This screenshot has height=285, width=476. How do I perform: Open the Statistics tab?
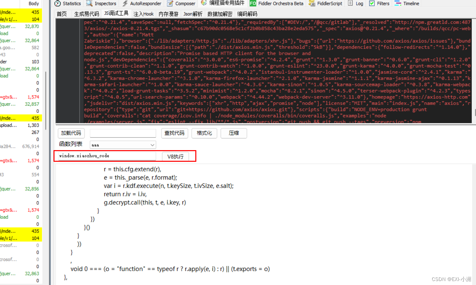pyautogui.click(x=67, y=3)
